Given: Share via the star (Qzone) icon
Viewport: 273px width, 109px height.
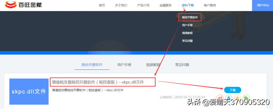Looking at the screenshot, I should [x=237, y=98].
